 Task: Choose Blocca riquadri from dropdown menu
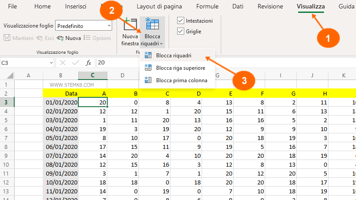click(174, 56)
